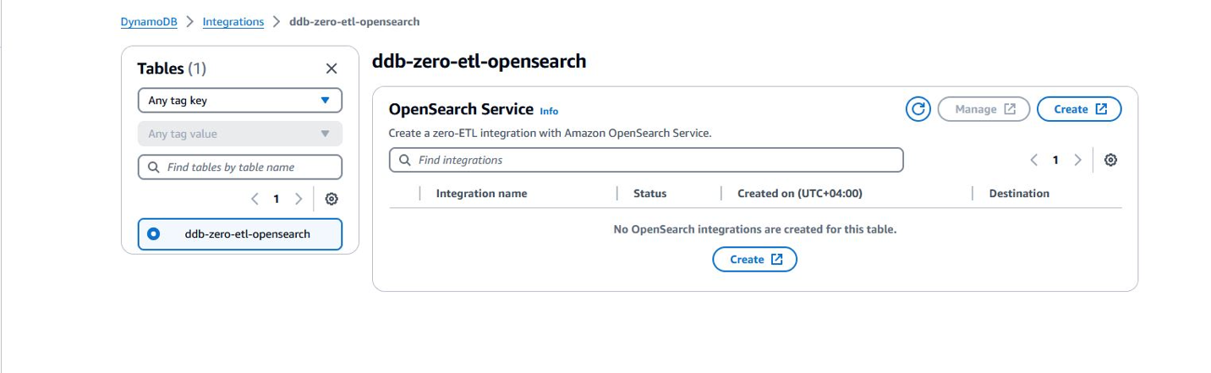This screenshot has width=1211, height=373.
Task: Open integrations table preferences gear
Action: pyautogui.click(x=1110, y=160)
